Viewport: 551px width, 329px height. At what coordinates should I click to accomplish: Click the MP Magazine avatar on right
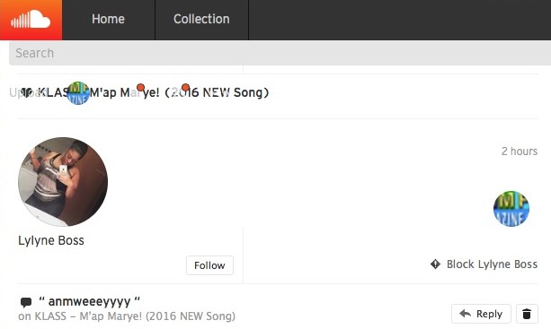coord(511,209)
